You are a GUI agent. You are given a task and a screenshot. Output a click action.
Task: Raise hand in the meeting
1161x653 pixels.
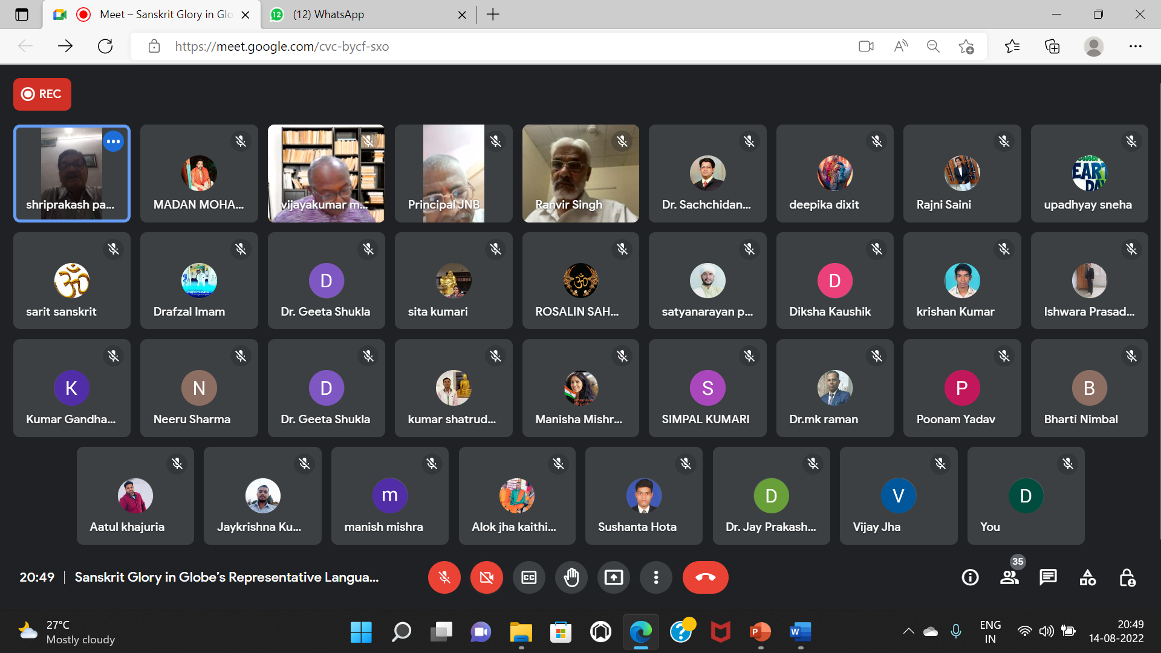[x=571, y=577]
